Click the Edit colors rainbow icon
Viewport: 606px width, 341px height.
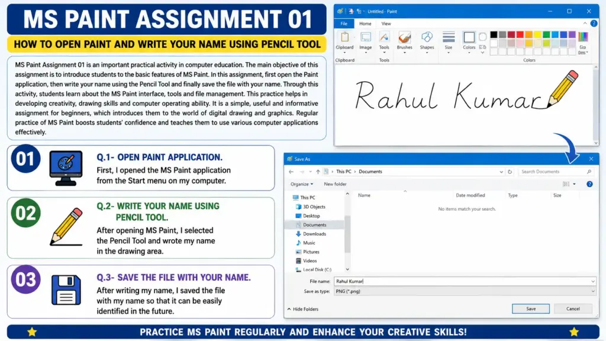point(583,37)
